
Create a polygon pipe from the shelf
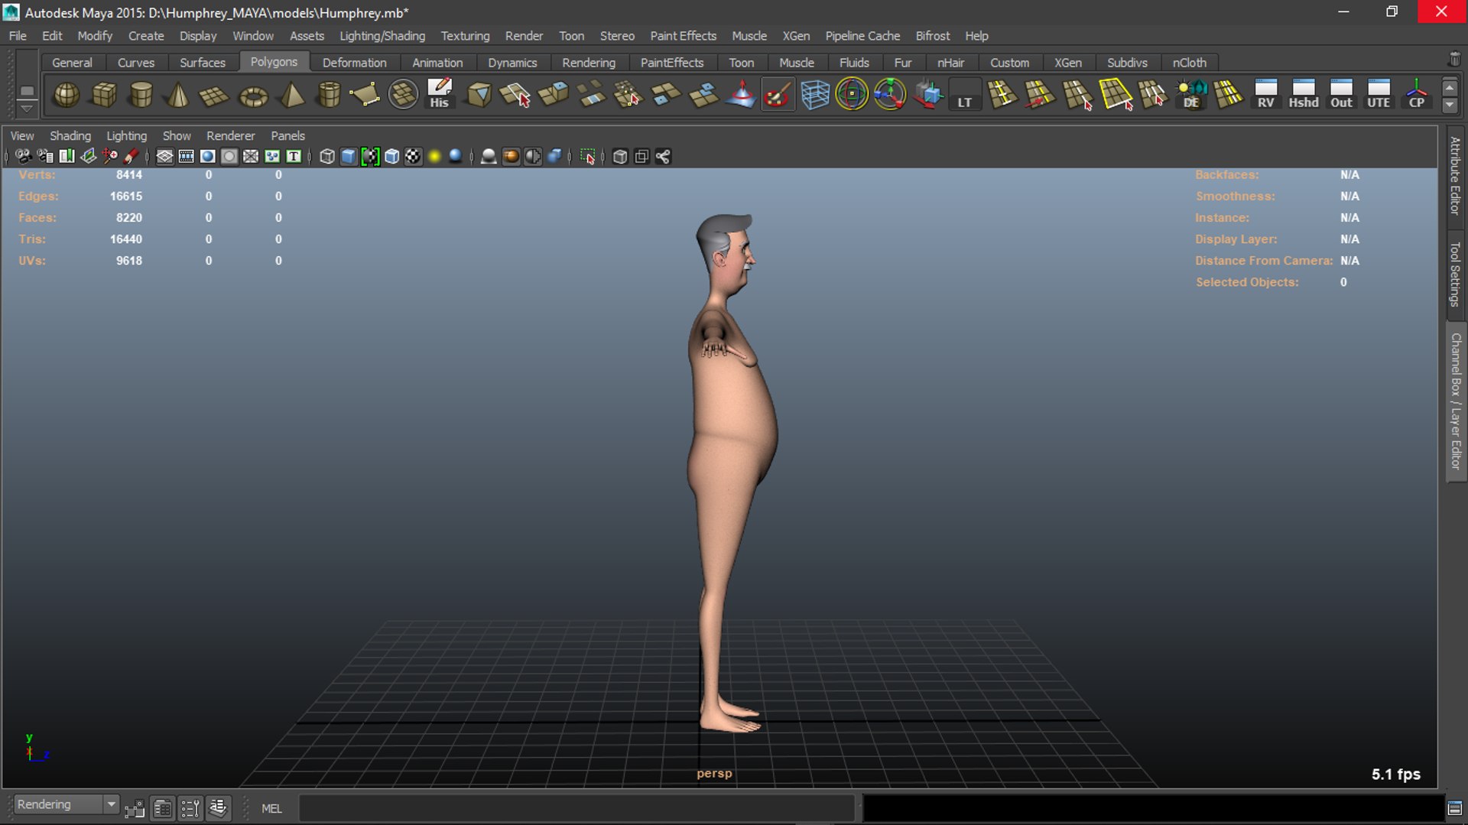tap(329, 95)
